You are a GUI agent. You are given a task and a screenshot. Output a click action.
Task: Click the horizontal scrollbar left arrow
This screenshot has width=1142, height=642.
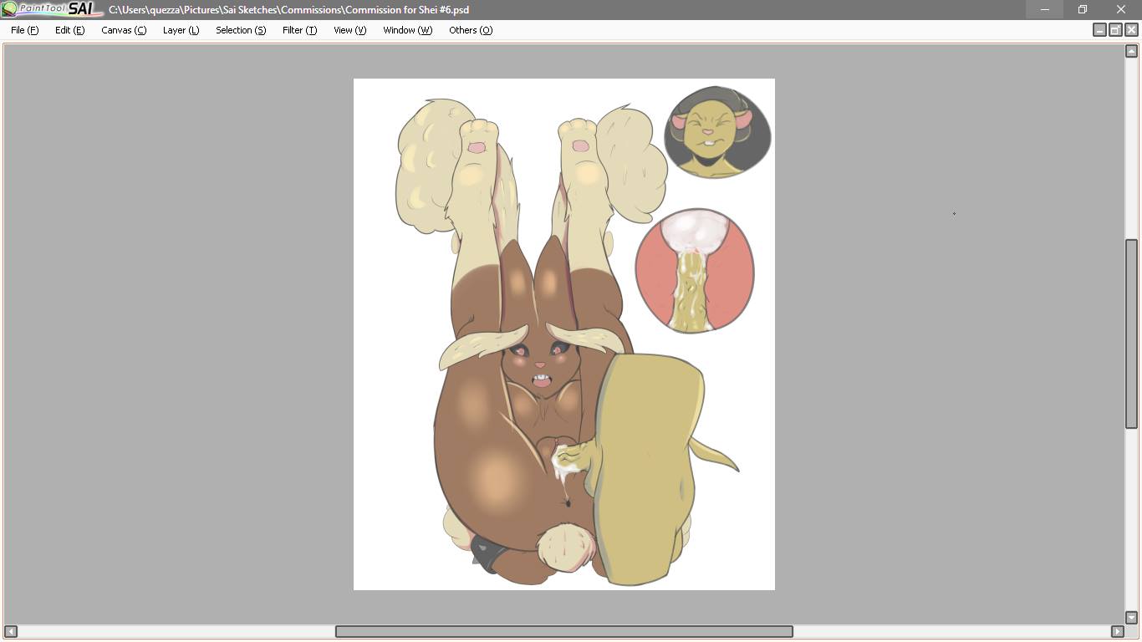coord(11,631)
